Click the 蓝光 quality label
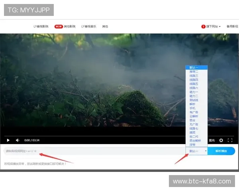 pyautogui.click(x=212, y=140)
